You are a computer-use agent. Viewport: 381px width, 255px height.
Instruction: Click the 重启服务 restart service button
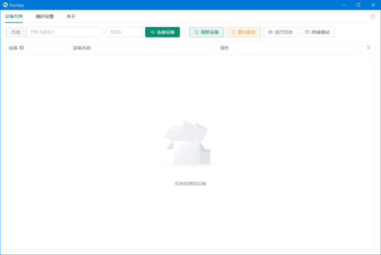(243, 32)
